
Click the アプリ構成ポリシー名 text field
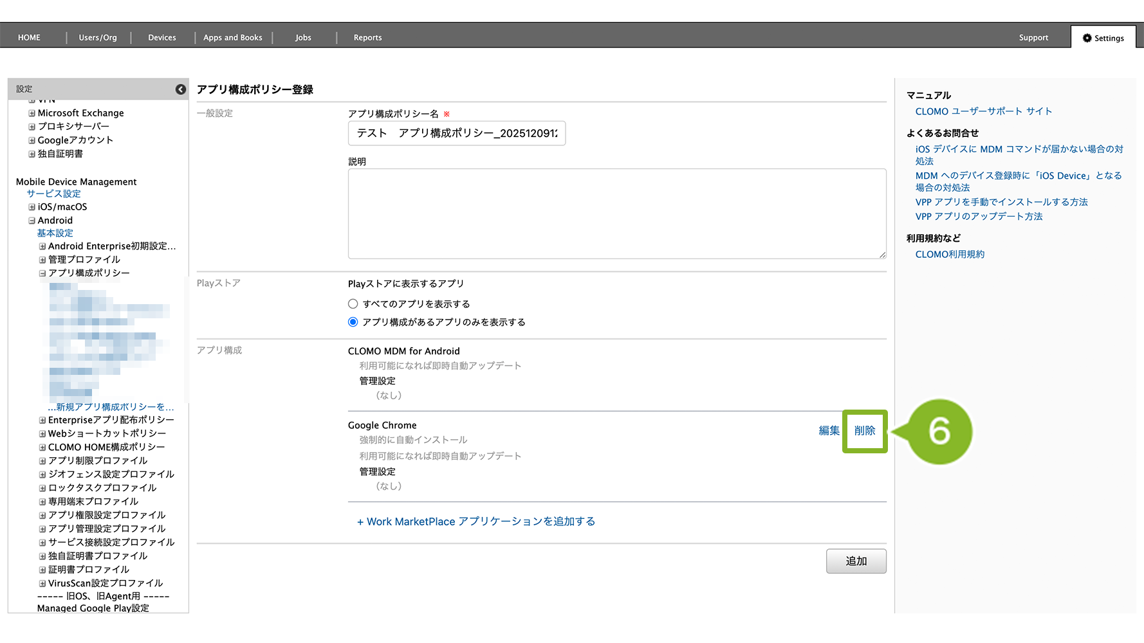[456, 133]
